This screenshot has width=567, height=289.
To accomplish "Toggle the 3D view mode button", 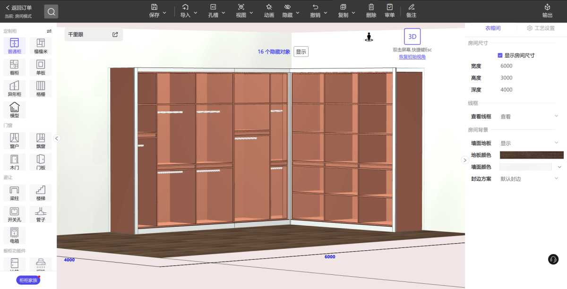I will (x=412, y=36).
